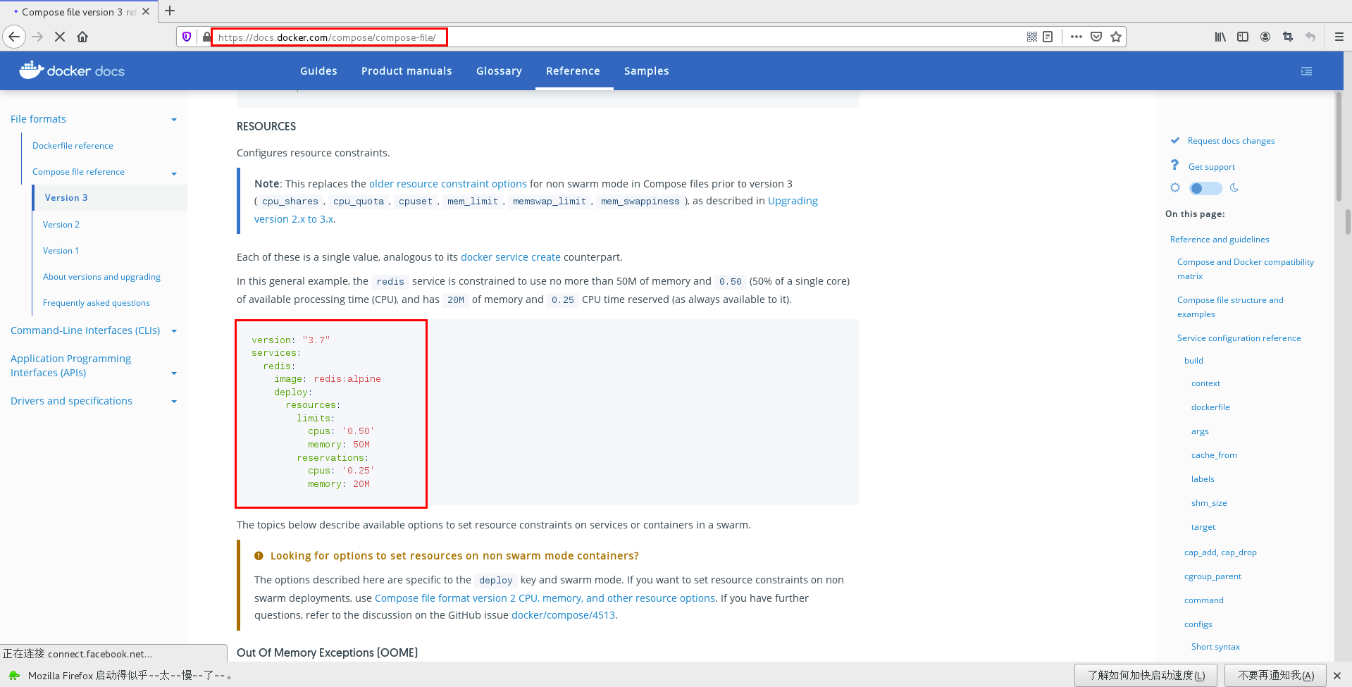Toggle dark mode with the theme switch
This screenshot has width=1352, height=687.
[x=1204, y=187]
